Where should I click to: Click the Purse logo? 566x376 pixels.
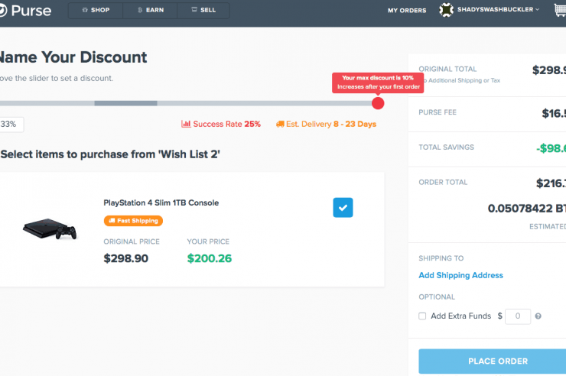(25, 10)
